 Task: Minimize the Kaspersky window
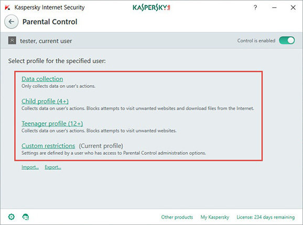(274, 7)
